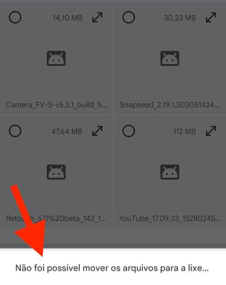Expand preview of the 112 MB file

coord(211,131)
